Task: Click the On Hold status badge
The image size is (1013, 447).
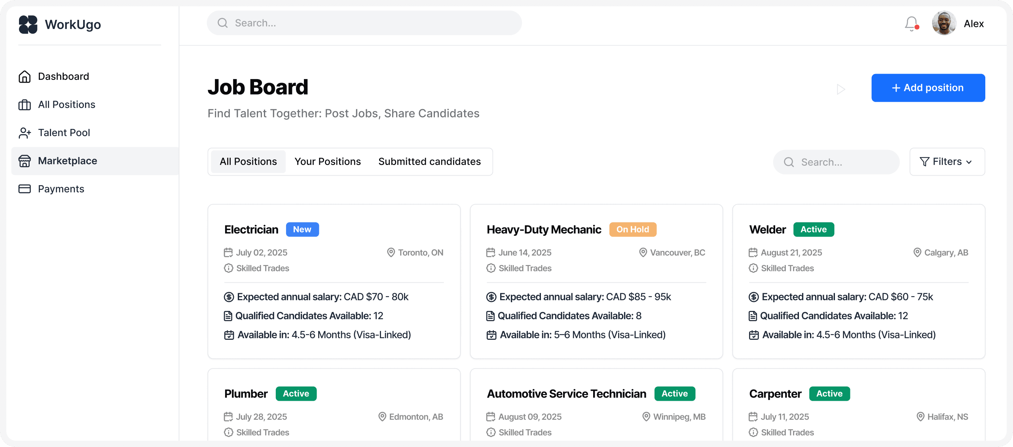Action: (x=632, y=229)
